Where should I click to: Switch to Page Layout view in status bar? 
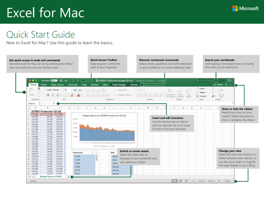tap(181, 180)
